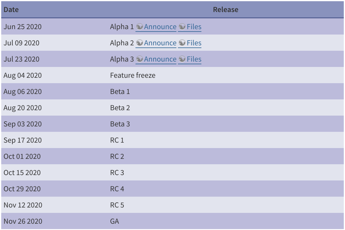Click the Release column header
This screenshot has height=230, width=345.
coord(225,10)
